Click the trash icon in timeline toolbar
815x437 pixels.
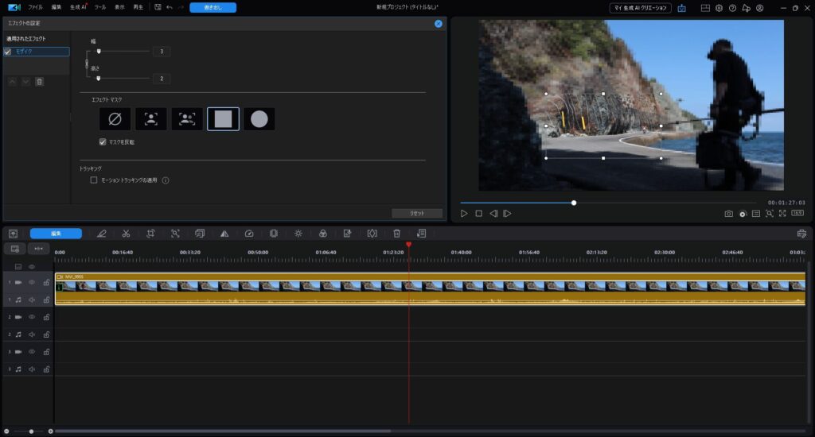click(396, 234)
